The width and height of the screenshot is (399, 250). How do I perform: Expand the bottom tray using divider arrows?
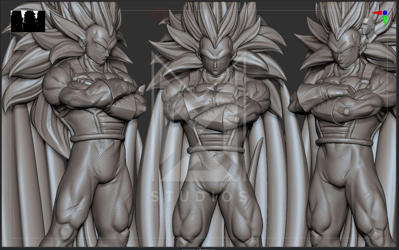pyautogui.click(x=199, y=249)
